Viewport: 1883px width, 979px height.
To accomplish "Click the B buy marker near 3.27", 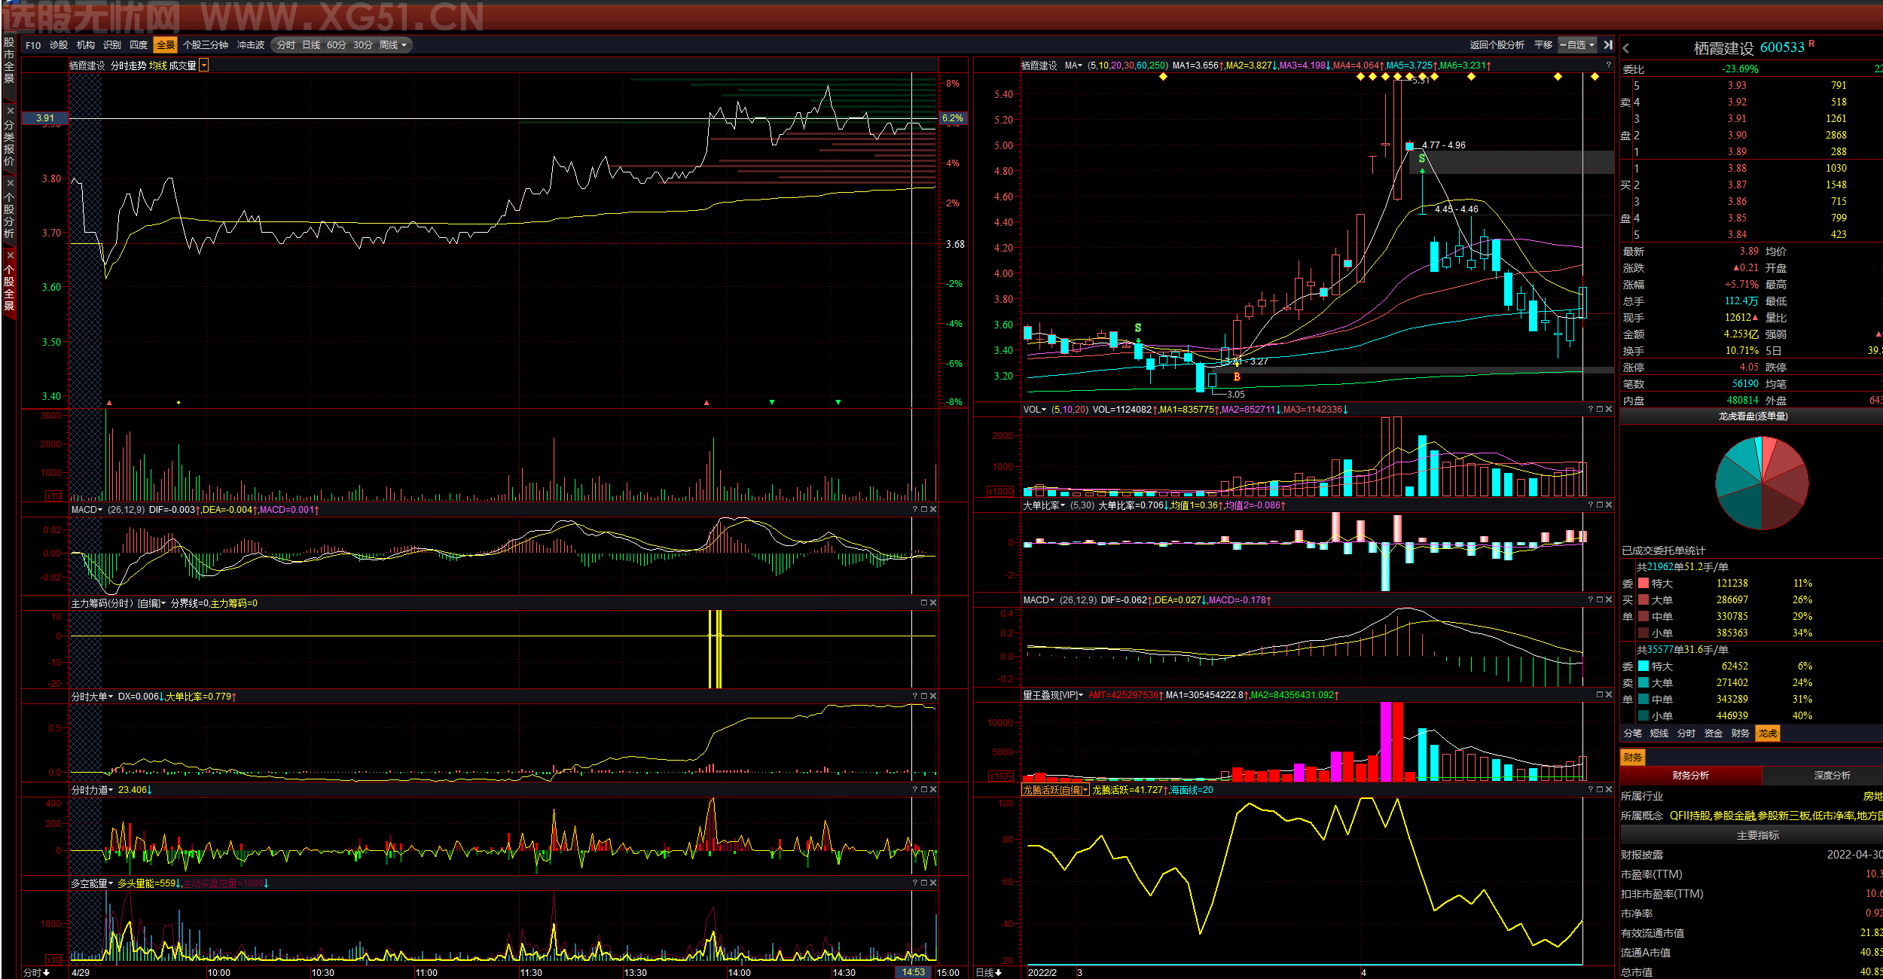I will (x=1237, y=377).
